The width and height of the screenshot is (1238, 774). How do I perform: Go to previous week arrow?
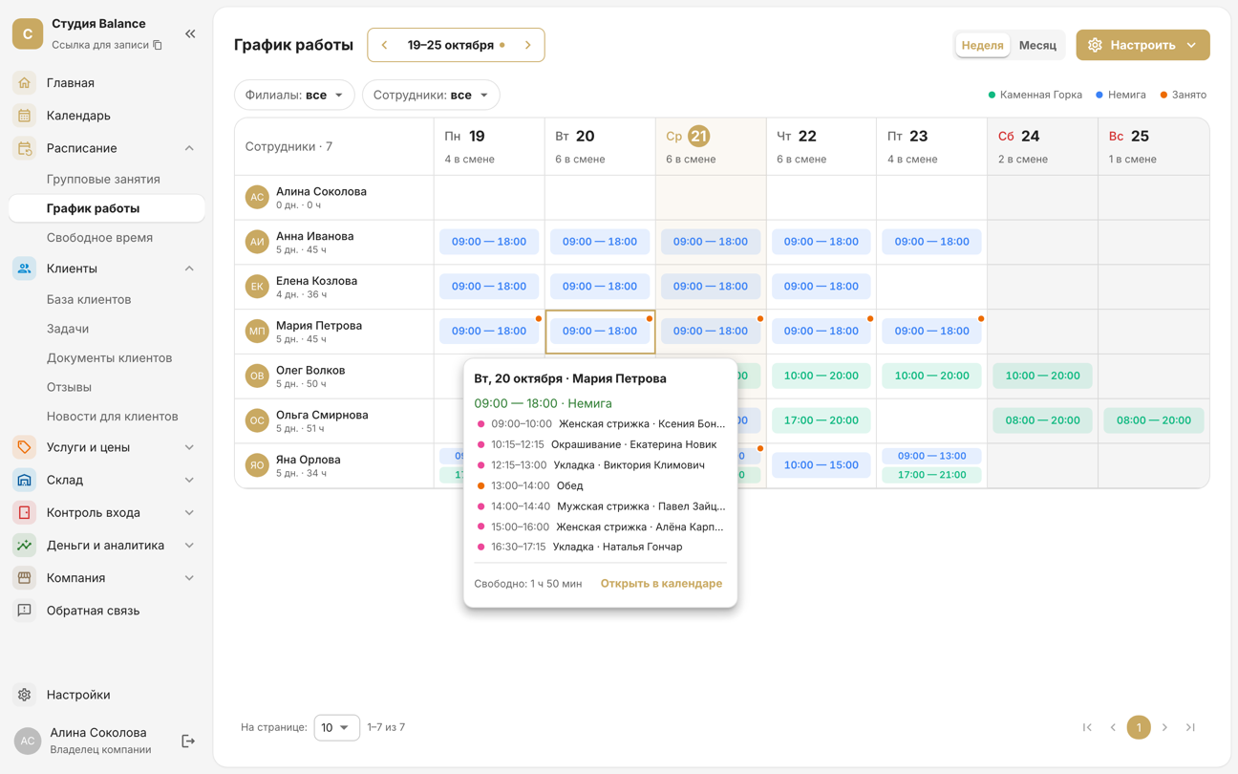[384, 45]
